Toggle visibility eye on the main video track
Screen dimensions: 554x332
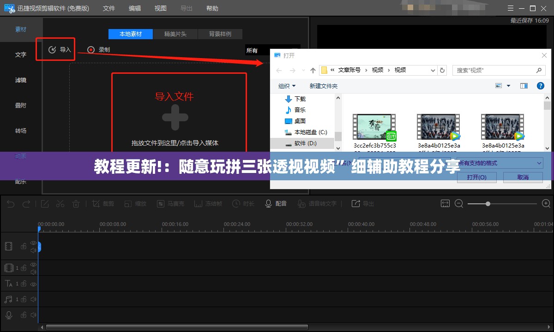click(33, 243)
